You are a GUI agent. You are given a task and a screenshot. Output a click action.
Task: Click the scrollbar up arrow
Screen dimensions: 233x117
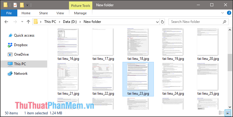coord(230,30)
